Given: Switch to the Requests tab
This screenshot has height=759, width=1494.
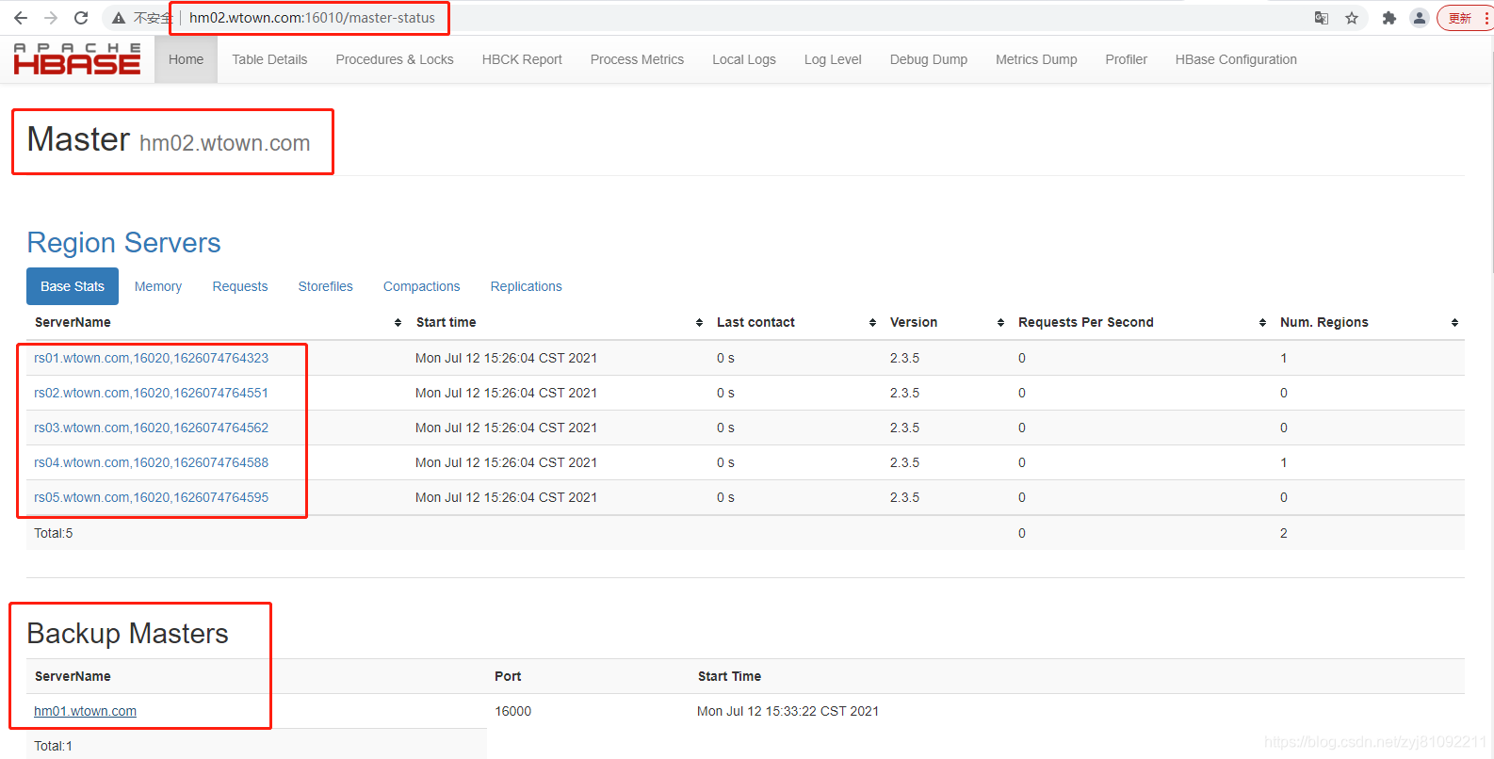Looking at the screenshot, I should pos(240,286).
